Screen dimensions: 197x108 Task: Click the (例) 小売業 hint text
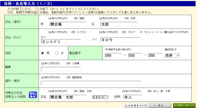click(73, 64)
